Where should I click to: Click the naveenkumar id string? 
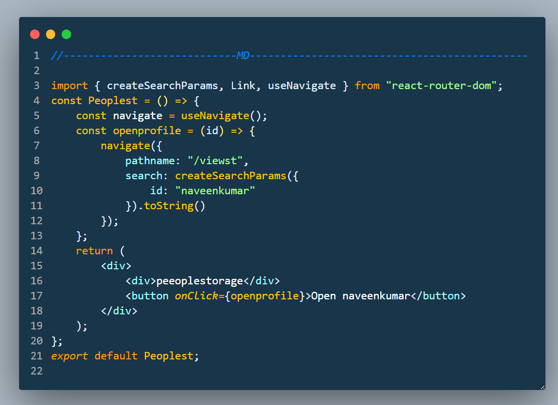[x=215, y=190]
